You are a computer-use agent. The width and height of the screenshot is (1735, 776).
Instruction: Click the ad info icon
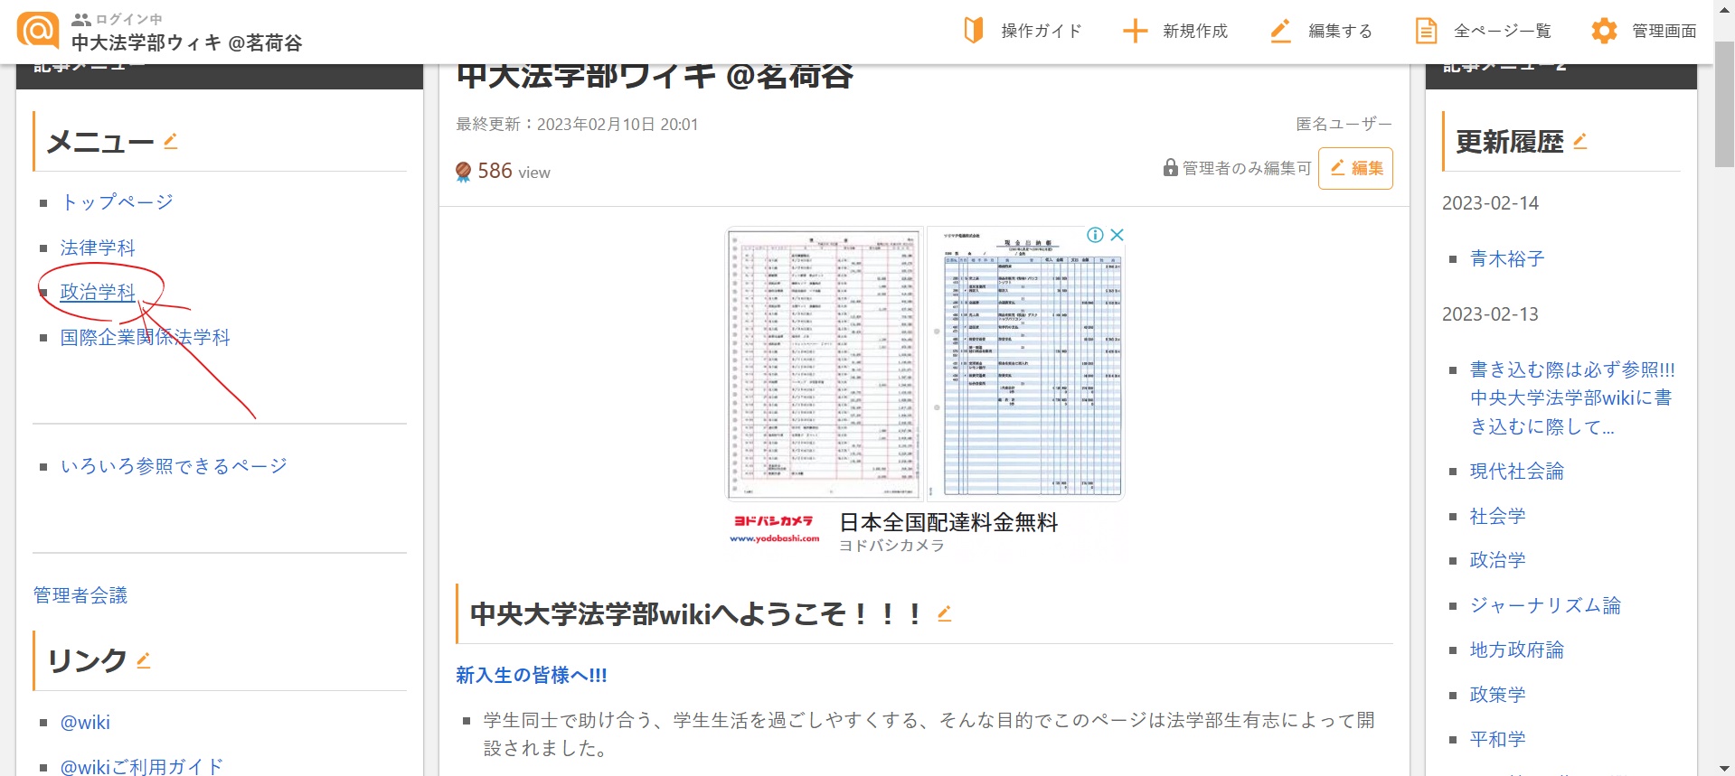pos(1095,235)
